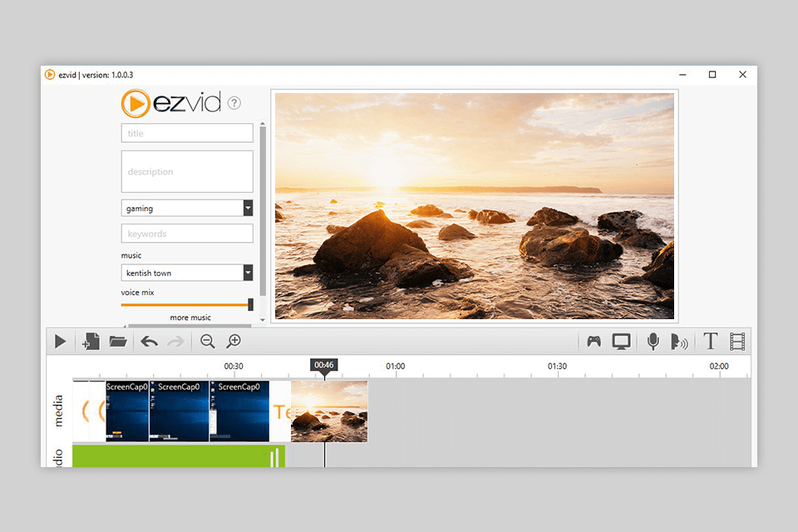
Task: Start a new project with the add-document icon
Action: click(x=91, y=341)
